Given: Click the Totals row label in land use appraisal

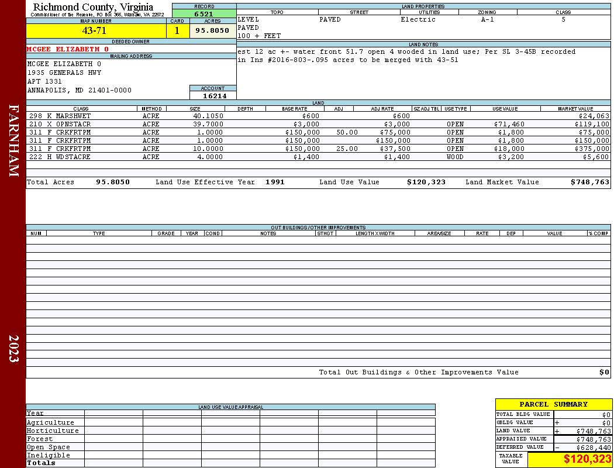Looking at the screenshot, I should (41, 463).
